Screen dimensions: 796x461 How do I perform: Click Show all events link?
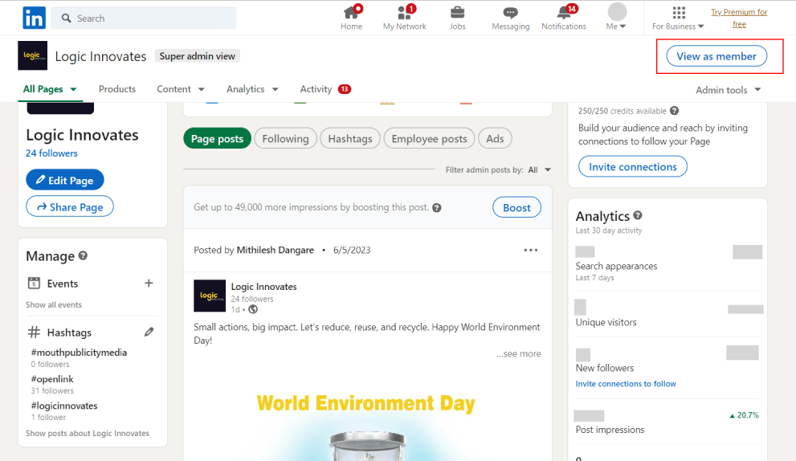point(54,304)
